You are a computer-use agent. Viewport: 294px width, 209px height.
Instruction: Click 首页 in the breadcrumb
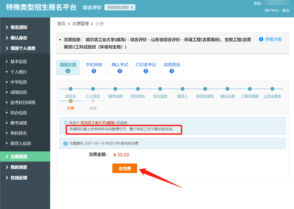[61, 24]
